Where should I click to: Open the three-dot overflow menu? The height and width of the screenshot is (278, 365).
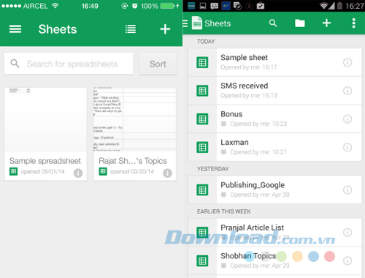click(353, 23)
